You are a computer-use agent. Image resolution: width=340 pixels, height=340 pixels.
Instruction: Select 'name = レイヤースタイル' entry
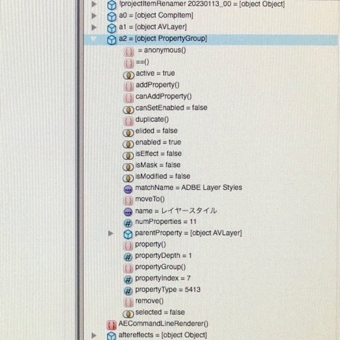[x=176, y=211]
